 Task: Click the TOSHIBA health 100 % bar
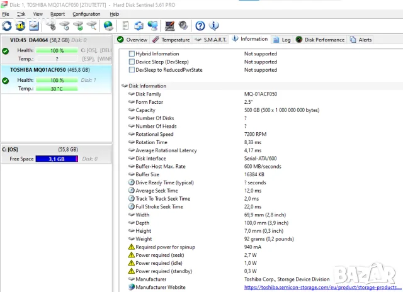coord(57,81)
